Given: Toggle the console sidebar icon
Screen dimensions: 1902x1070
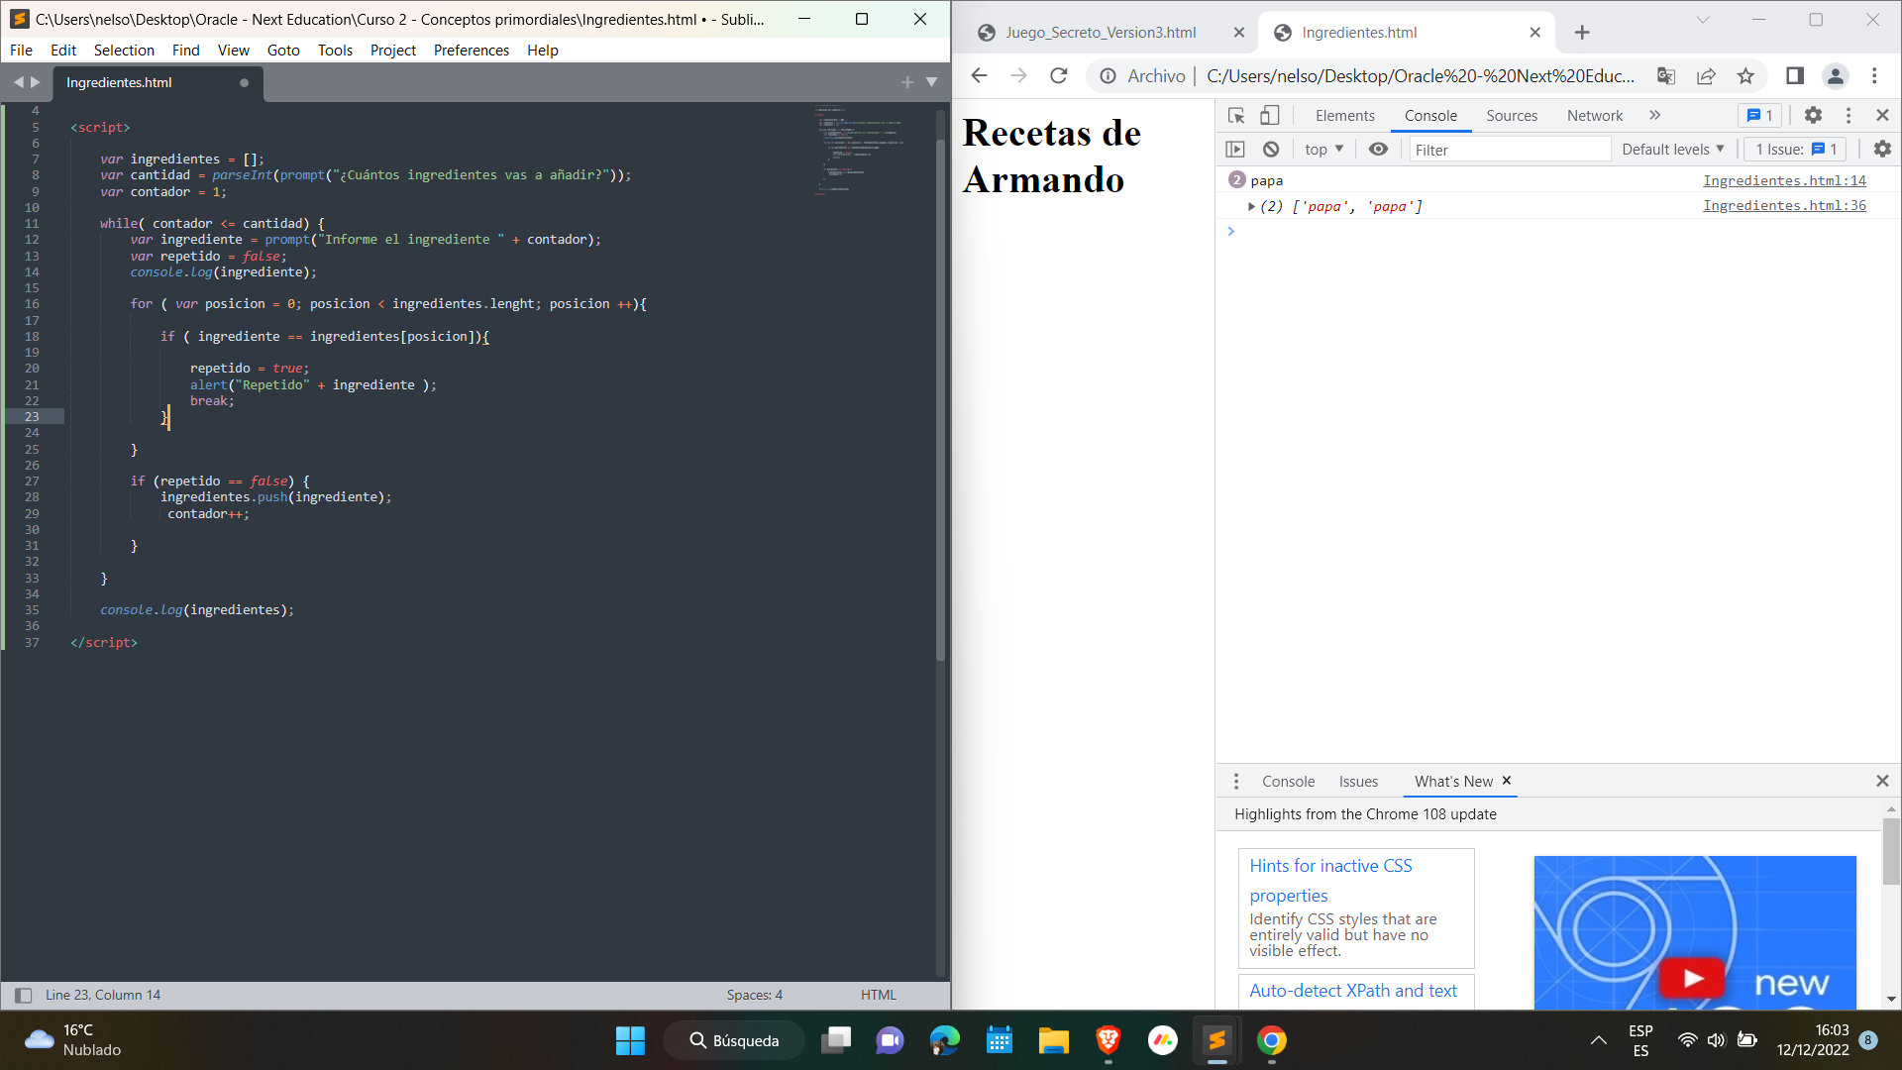Looking at the screenshot, I should [x=1235, y=150].
